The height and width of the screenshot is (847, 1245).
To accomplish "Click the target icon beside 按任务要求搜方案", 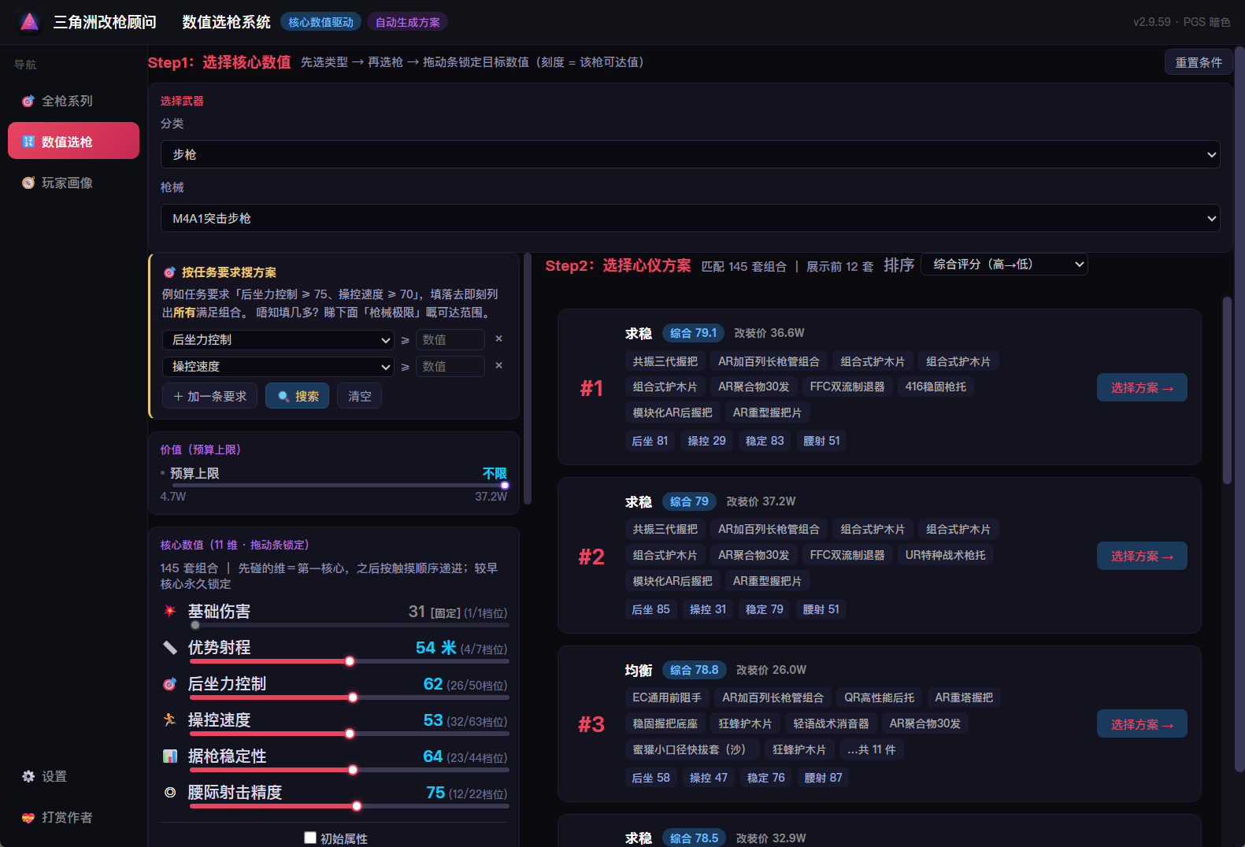I will click(169, 272).
